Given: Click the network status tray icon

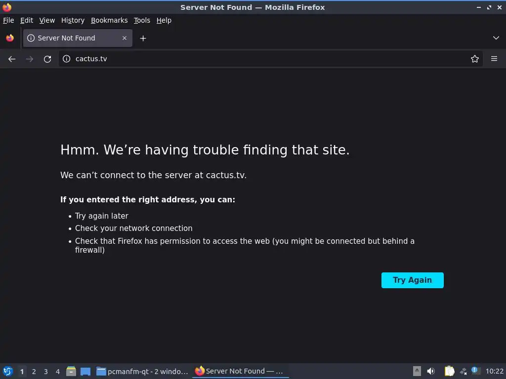Looking at the screenshot, I should 464,372.
